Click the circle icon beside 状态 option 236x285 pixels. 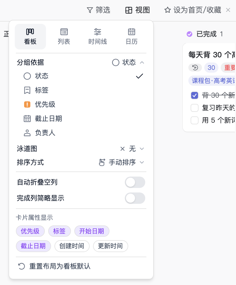coord(27,76)
